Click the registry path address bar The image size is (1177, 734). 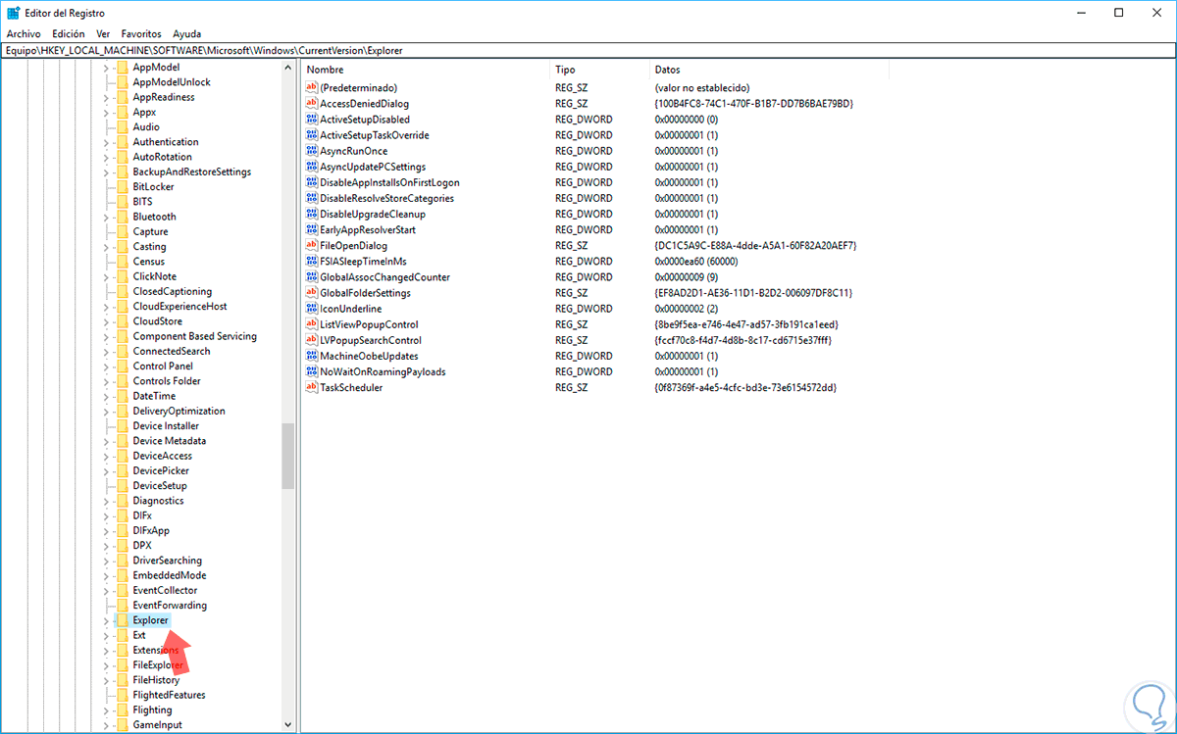(x=588, y=50)
